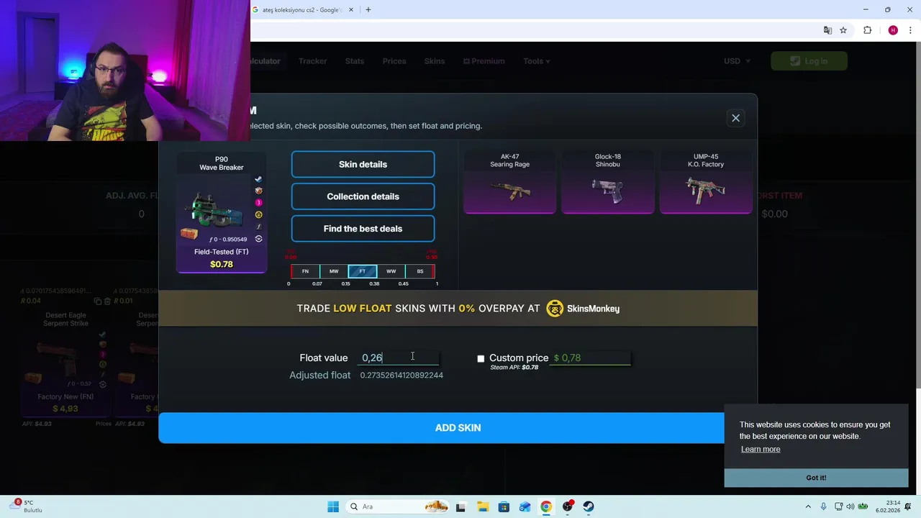The height and width of the screenshot is (518, 921).
Task: Open Microsoft Store from the taskbar
Action: (x=504, y=506)
